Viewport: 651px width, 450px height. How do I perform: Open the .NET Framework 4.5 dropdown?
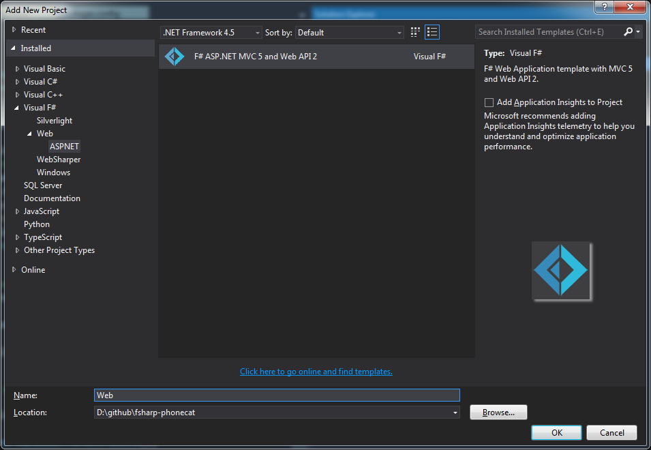click(x=211, y=32)
